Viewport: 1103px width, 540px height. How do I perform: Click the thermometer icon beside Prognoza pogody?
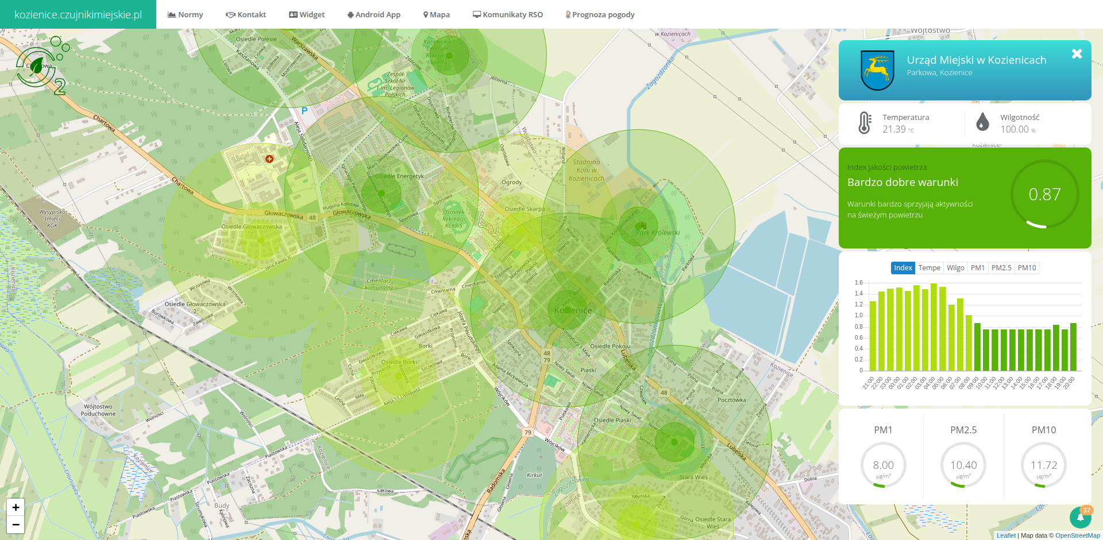coord(568,15)
